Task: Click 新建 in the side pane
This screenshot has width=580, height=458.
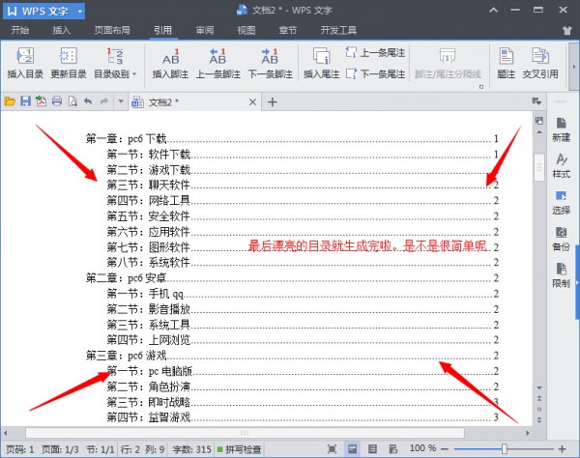Action: tap(561, 129)
